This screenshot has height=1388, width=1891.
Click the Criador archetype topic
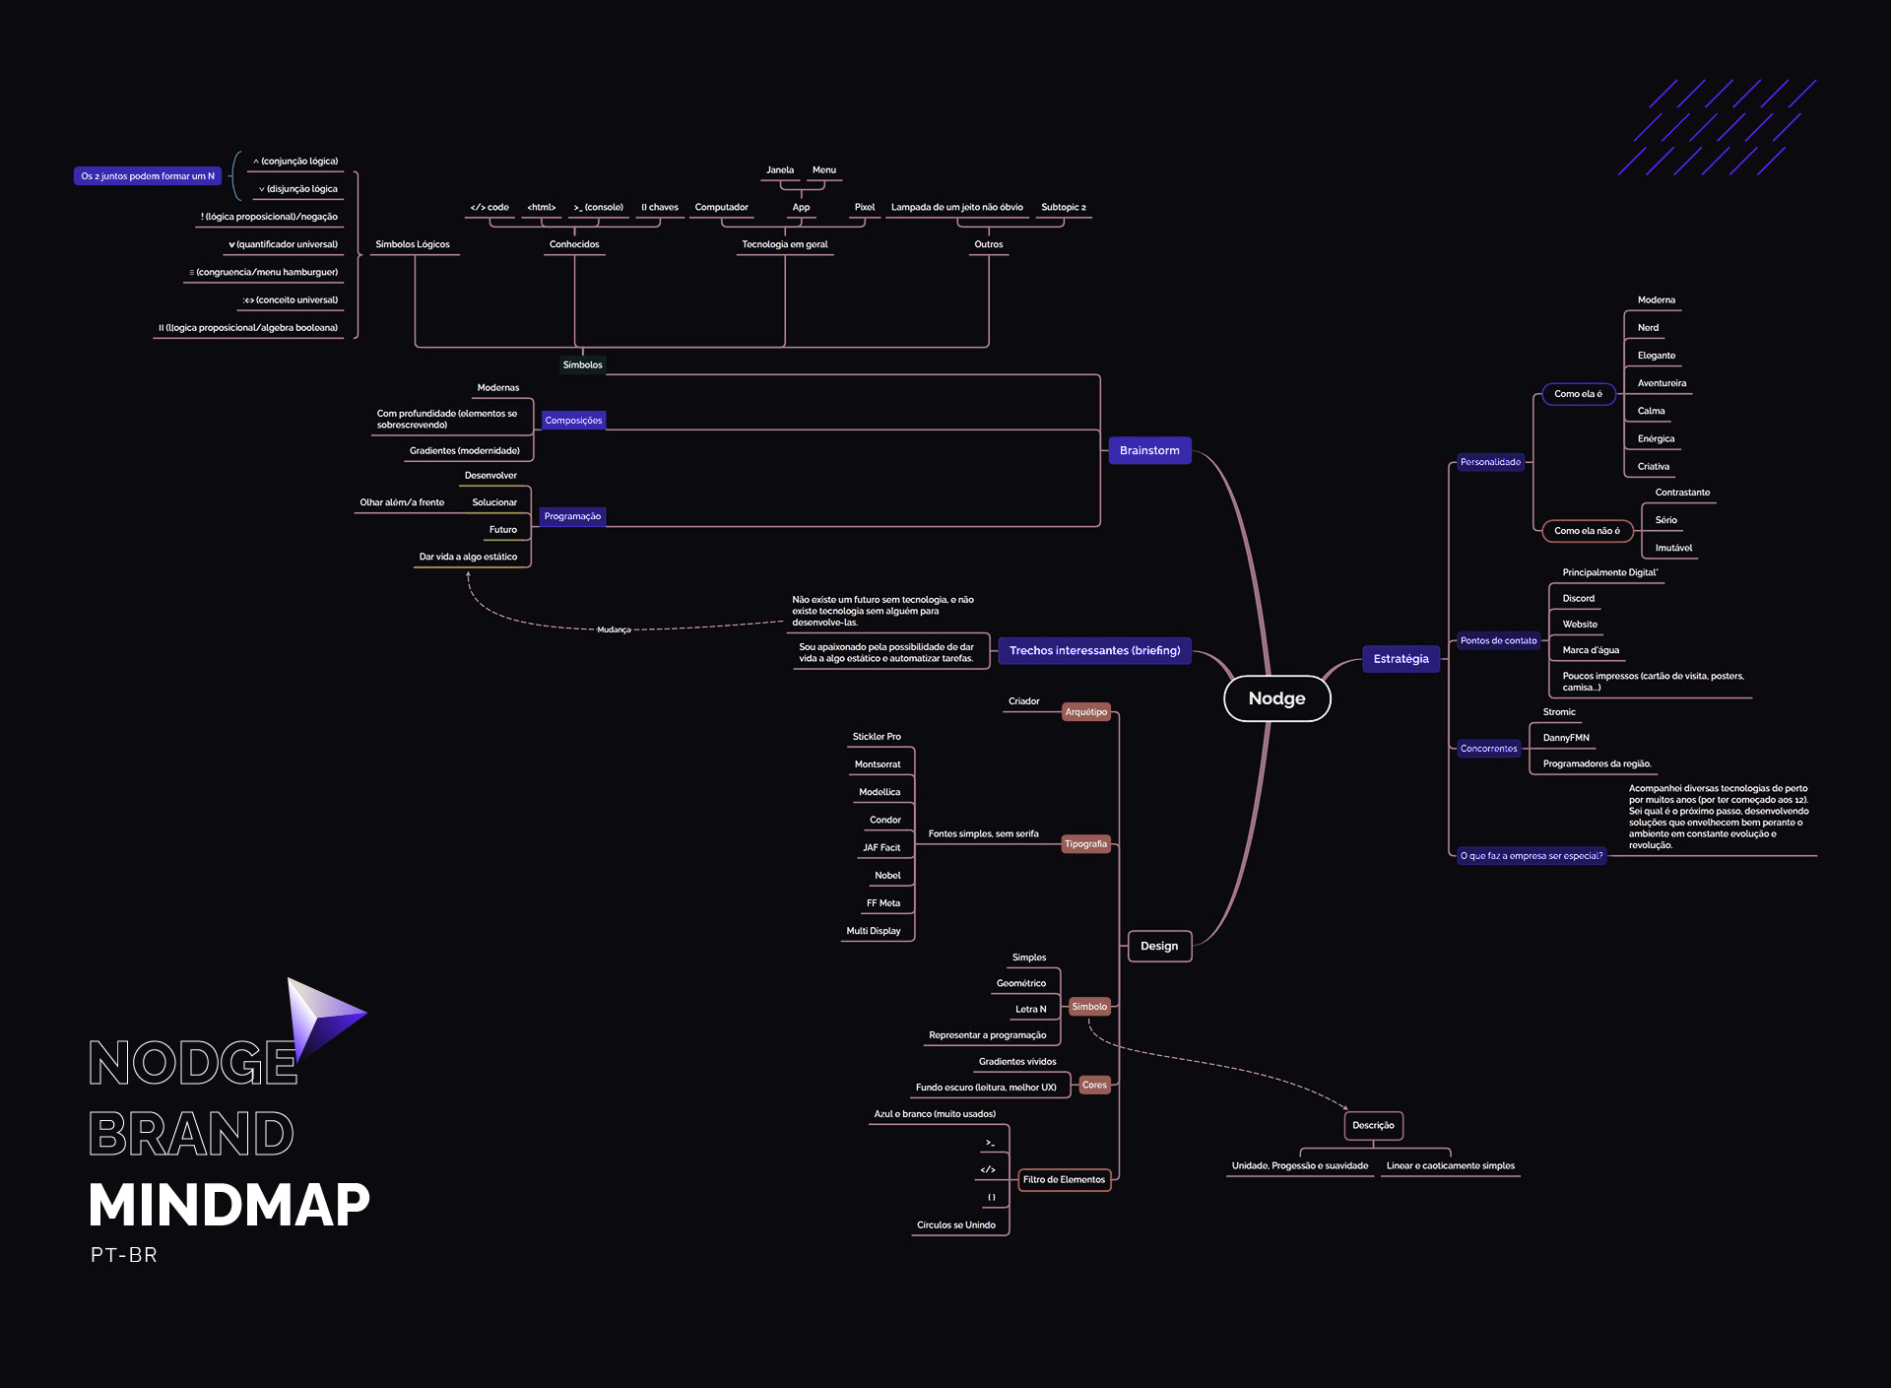(1023, 701)
